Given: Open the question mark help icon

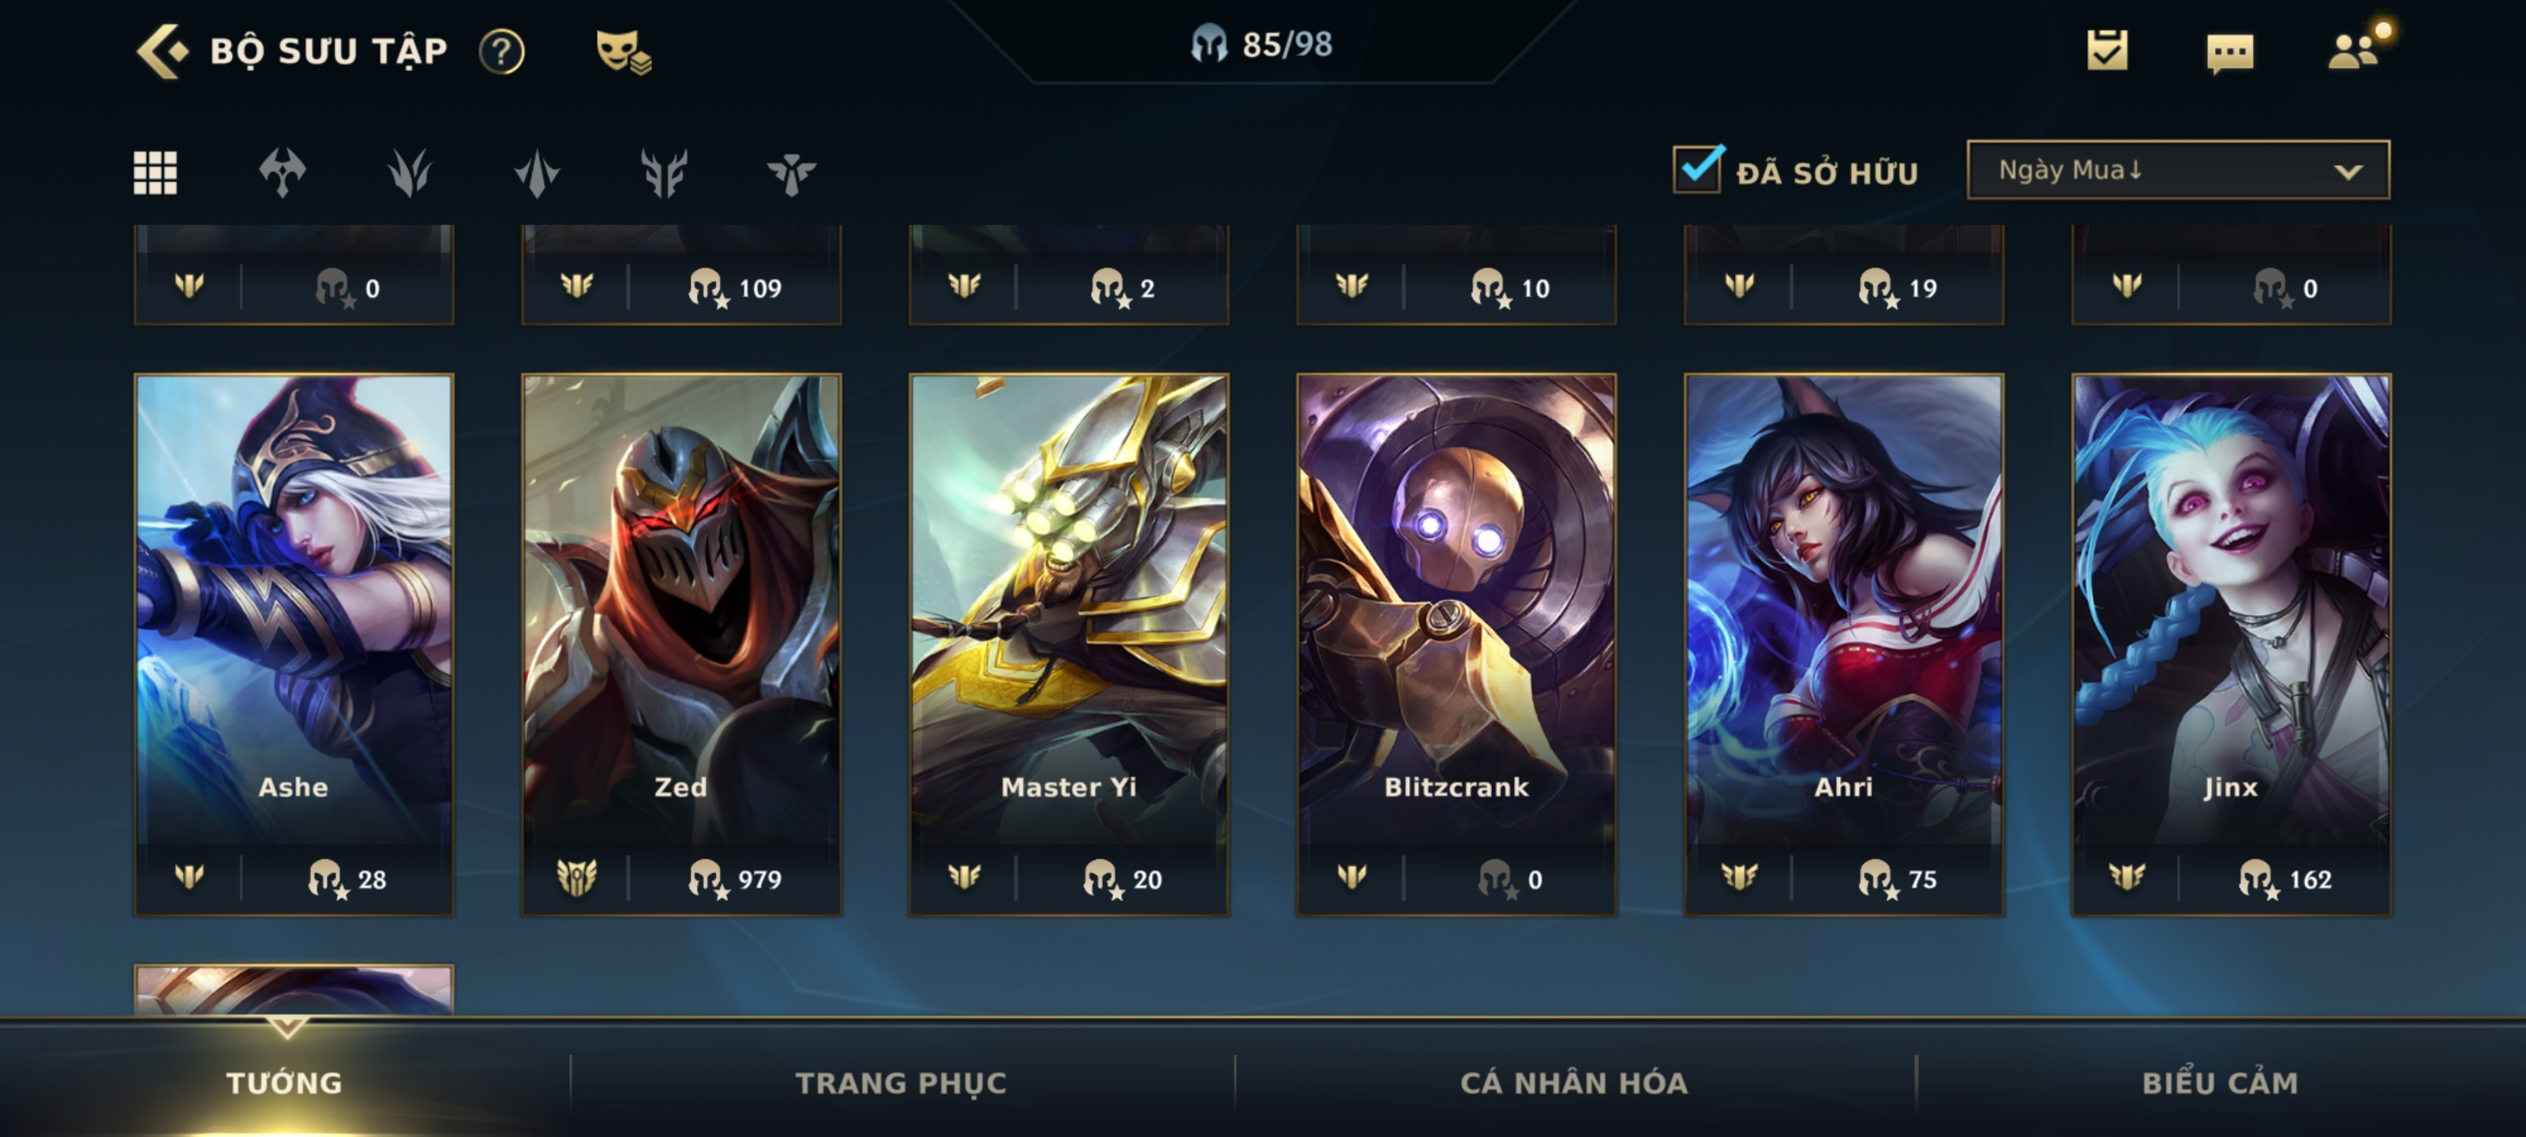Looking at the screenshot, I should [501, 51].
